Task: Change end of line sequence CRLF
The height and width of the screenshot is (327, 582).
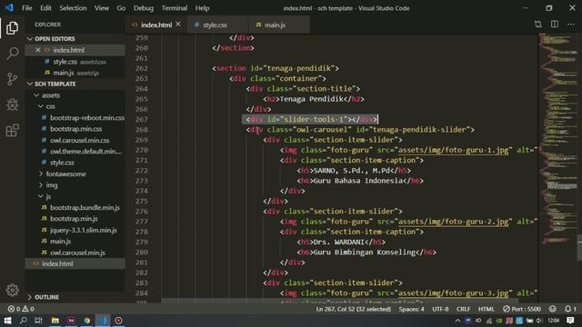Action: (463, 309)
